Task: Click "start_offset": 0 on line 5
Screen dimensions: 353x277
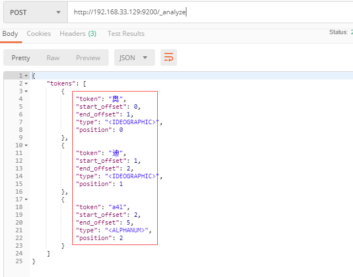Action: tap(106, 106)
